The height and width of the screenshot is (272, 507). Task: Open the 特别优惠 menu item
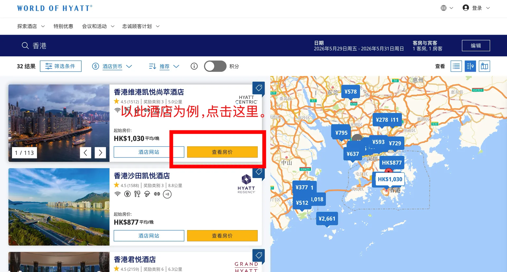[63, 26]
